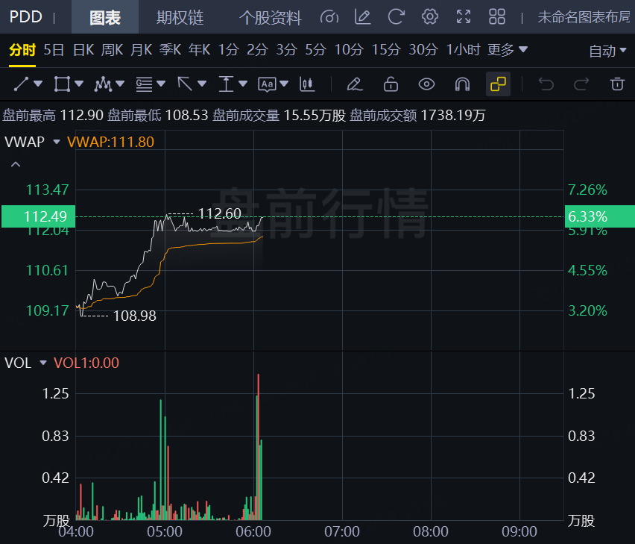Select the 5日 timeframe
Image resolution: width=635 pixels, height=544 pixels.
54,50
